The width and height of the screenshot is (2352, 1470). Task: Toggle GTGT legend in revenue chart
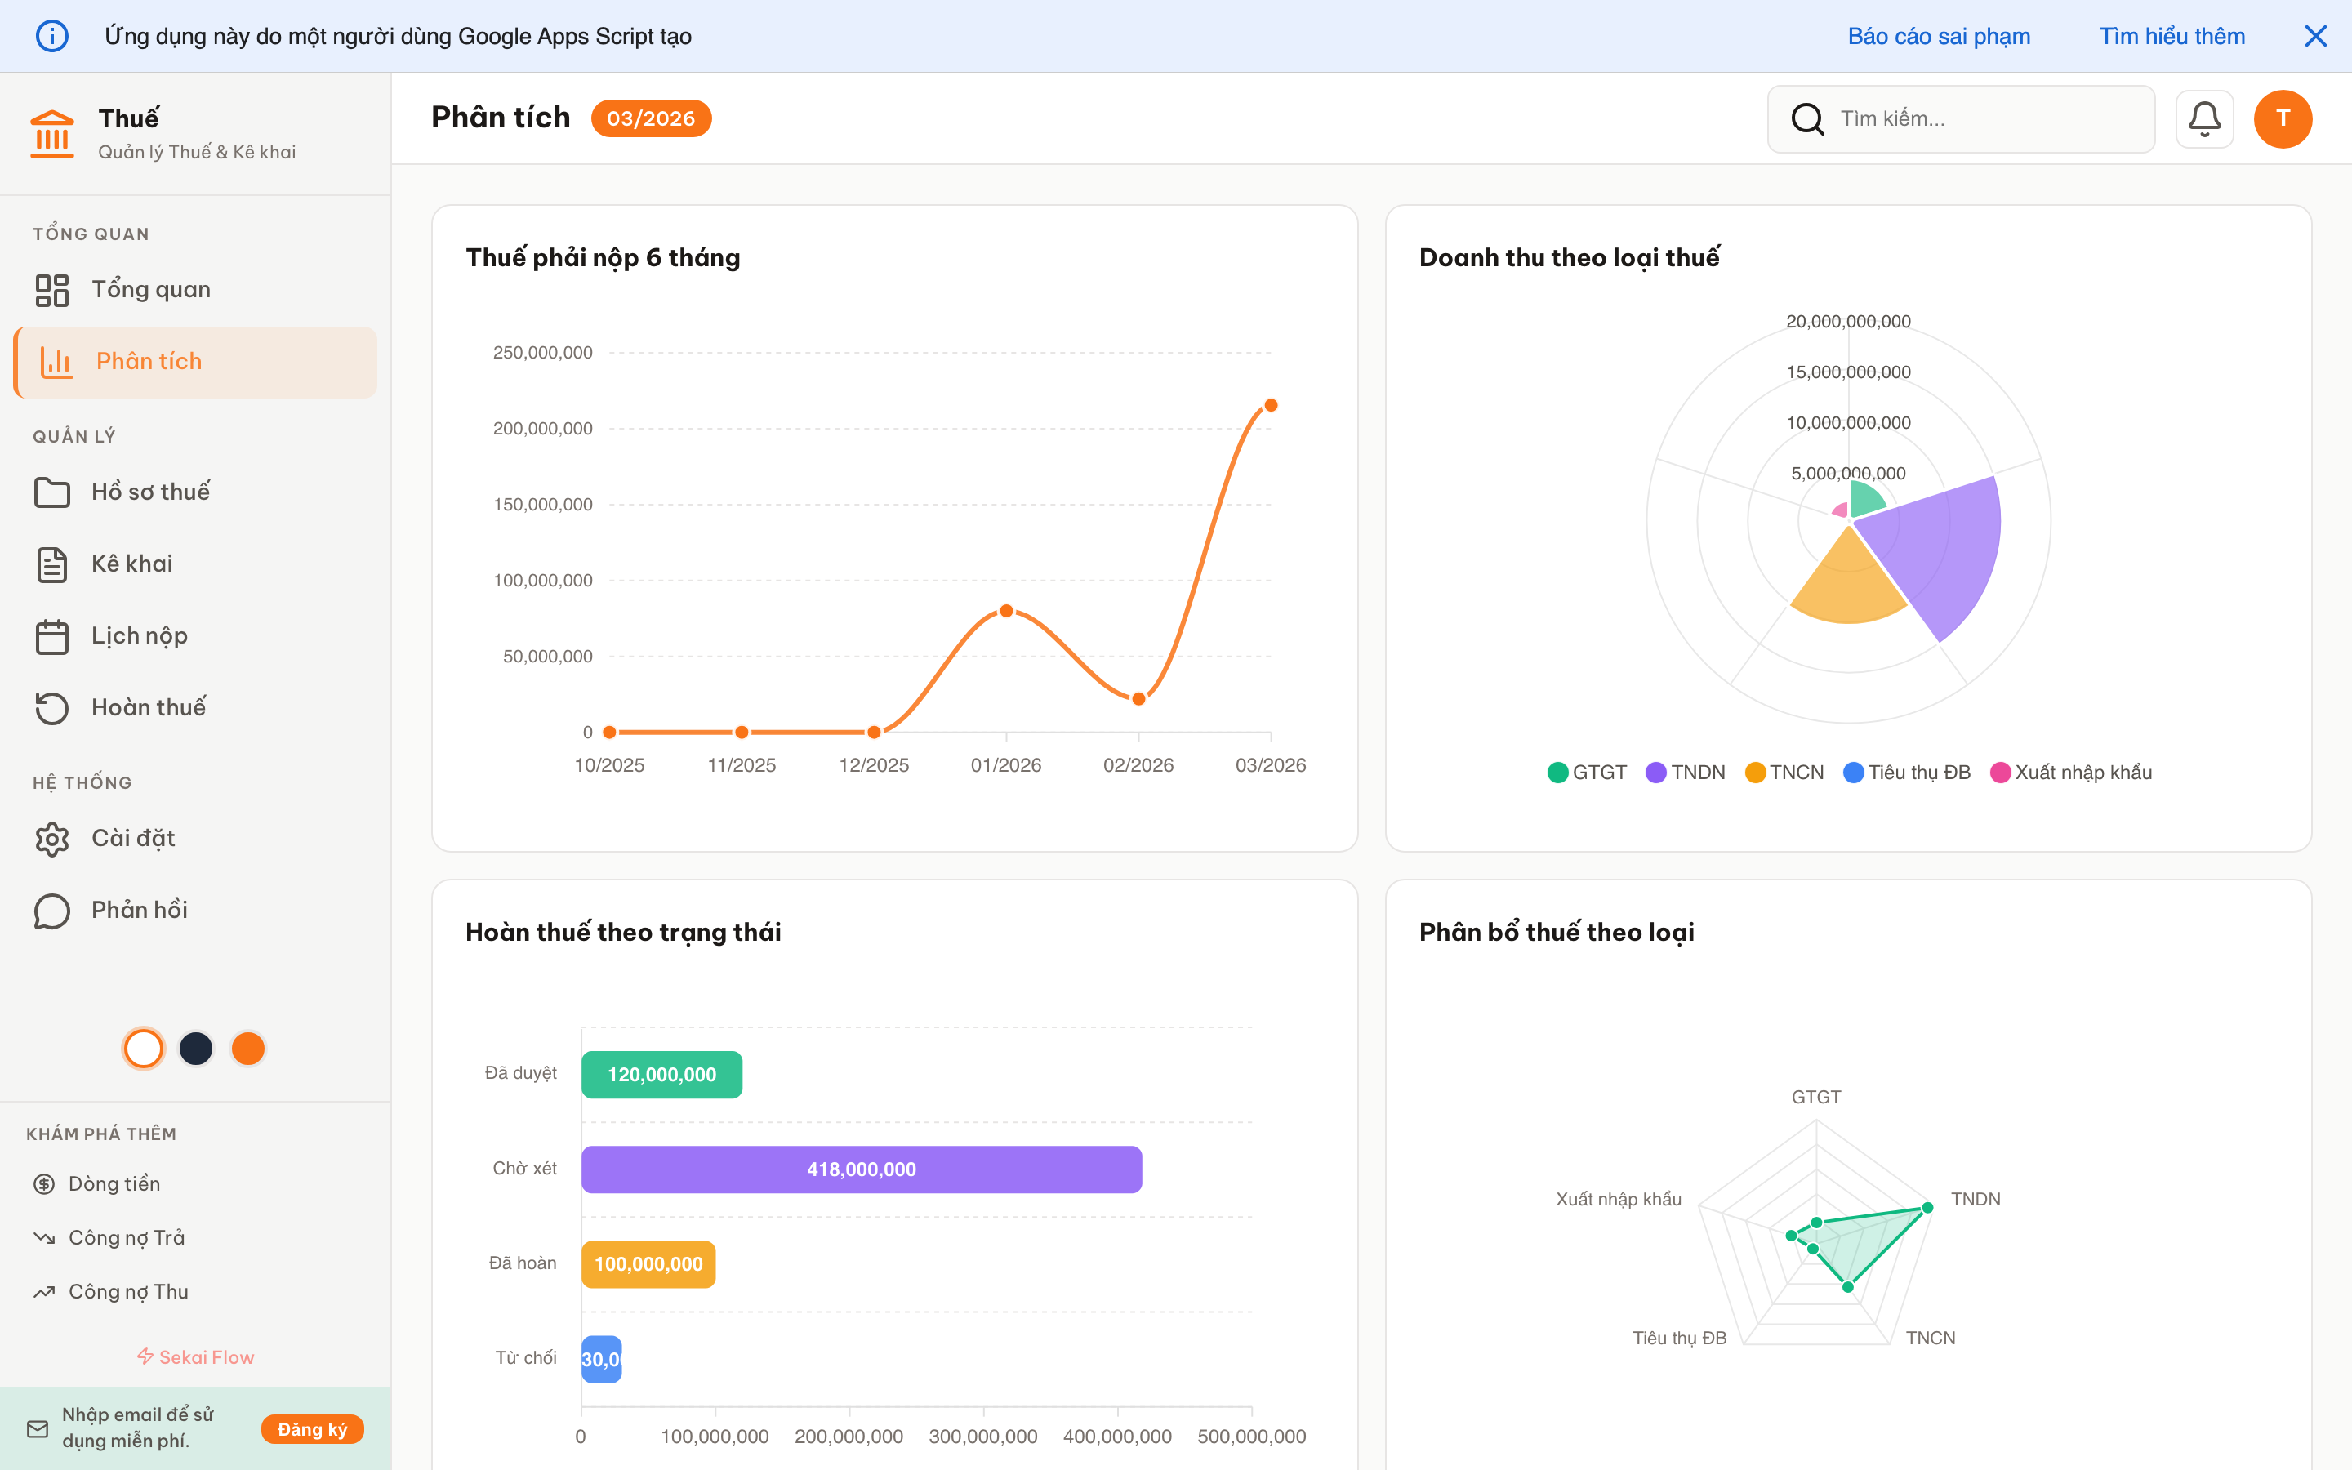tap(1586, 772)
